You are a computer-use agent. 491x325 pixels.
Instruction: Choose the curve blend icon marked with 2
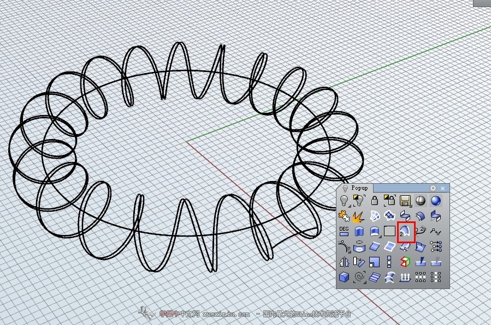(420, 231)
